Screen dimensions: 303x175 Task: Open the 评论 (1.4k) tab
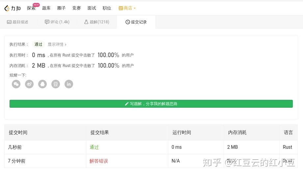pos(57,22)
